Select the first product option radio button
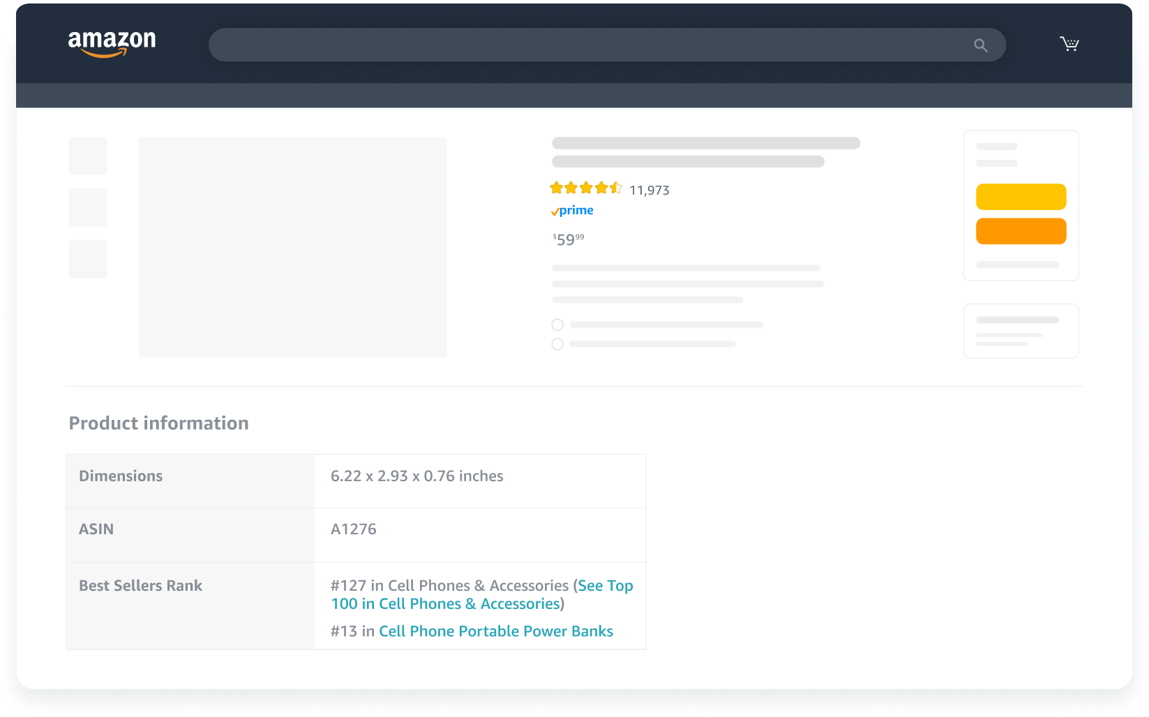1149x717 pixels. [x=557, y=324]
